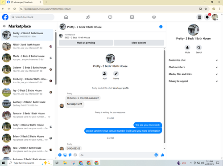The width and height of the screenshot is (223, 166).
Task: Open the Video icon in top navigation
Action: point(110,17)
